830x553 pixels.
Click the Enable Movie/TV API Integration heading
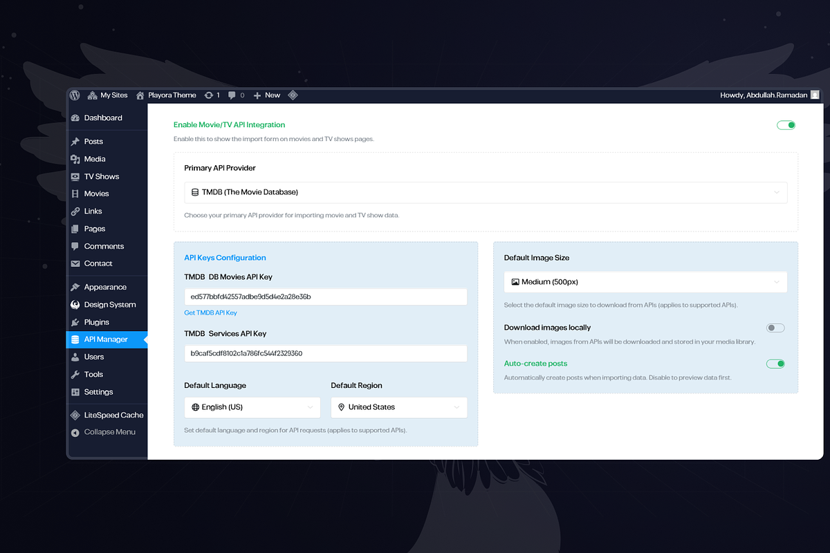229,125
